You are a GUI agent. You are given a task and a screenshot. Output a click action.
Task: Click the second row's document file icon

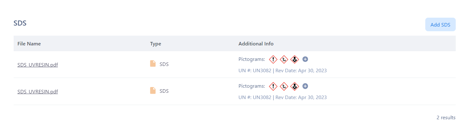tap(153, 91)
